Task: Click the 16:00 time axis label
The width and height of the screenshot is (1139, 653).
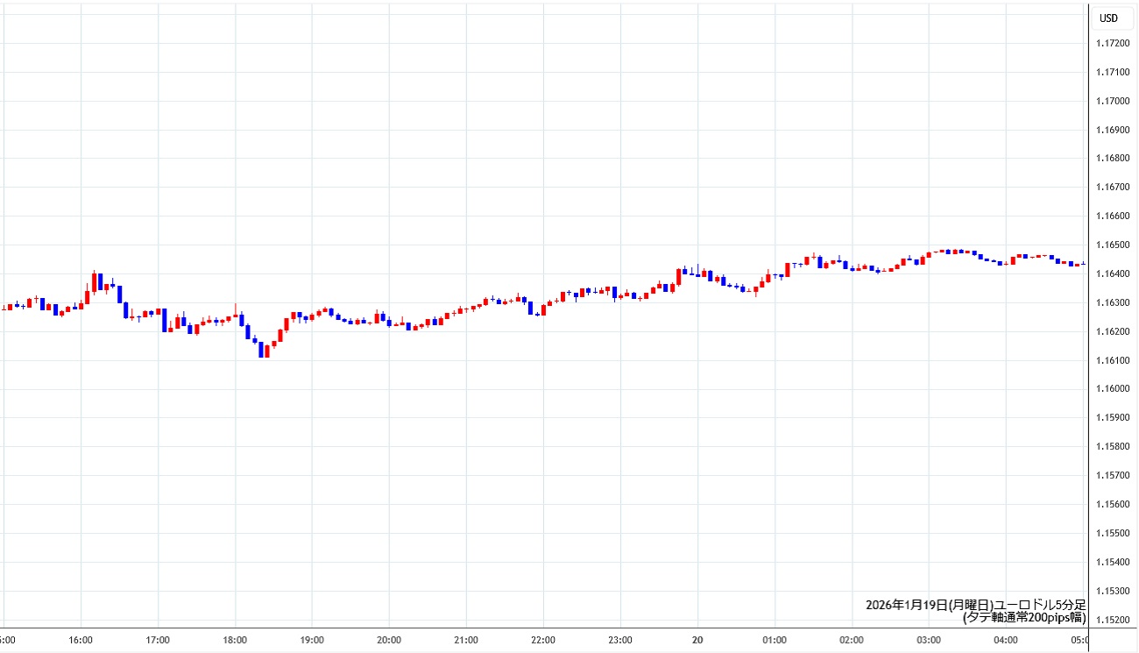Action: point(81,640)
